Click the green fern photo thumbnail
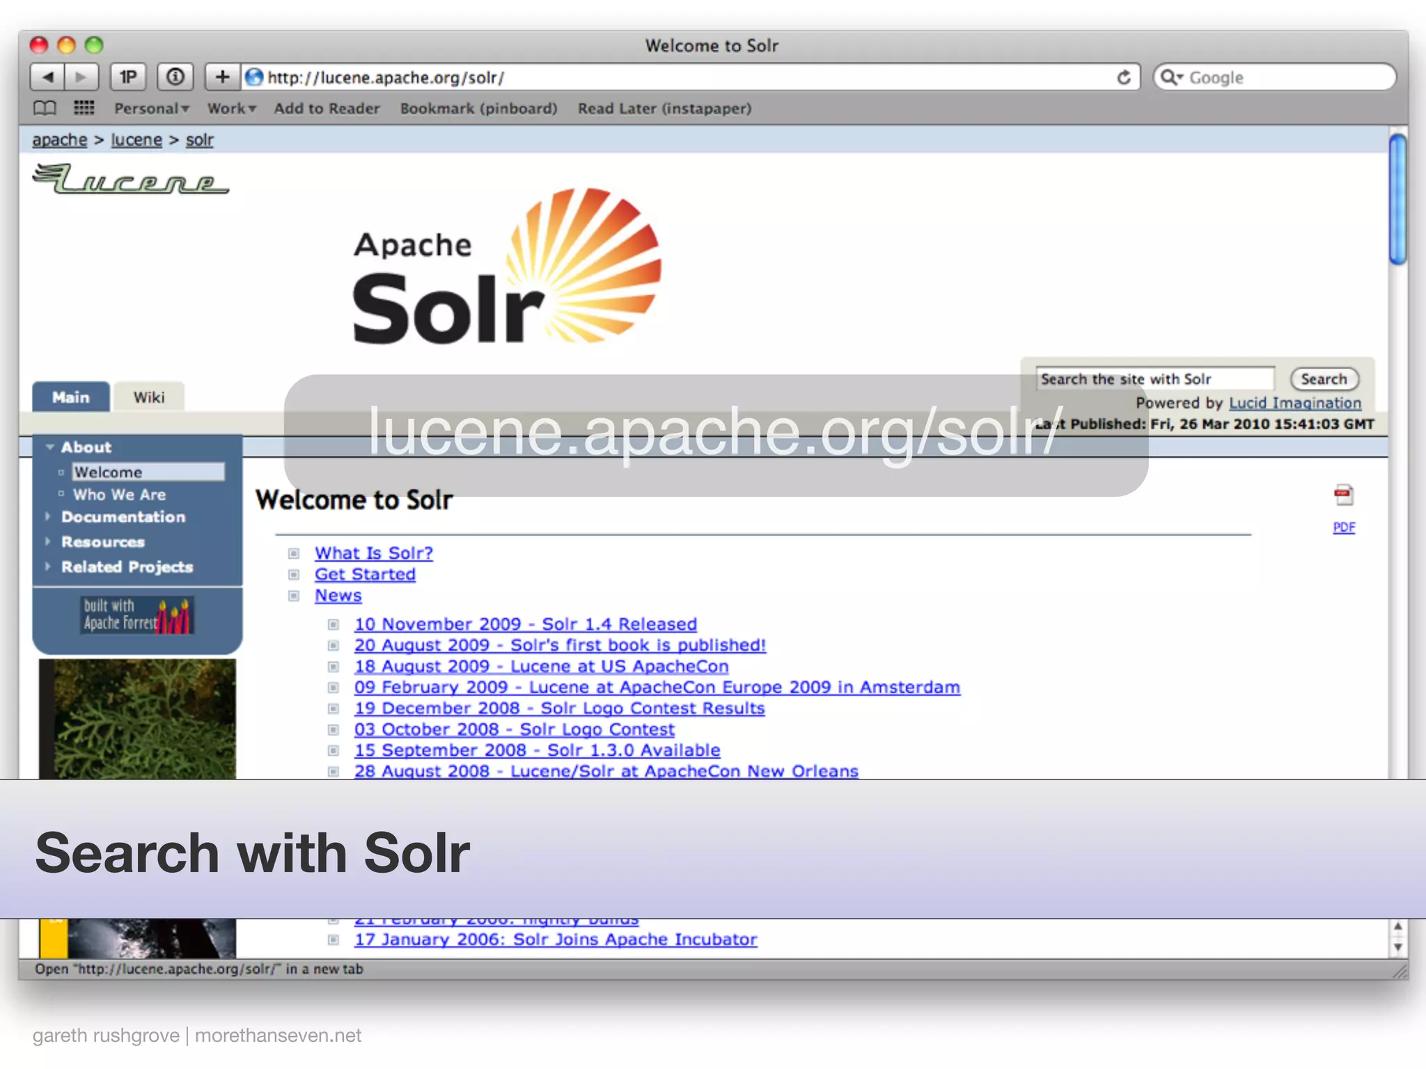 pyautogui.click(x=138, y=719)
